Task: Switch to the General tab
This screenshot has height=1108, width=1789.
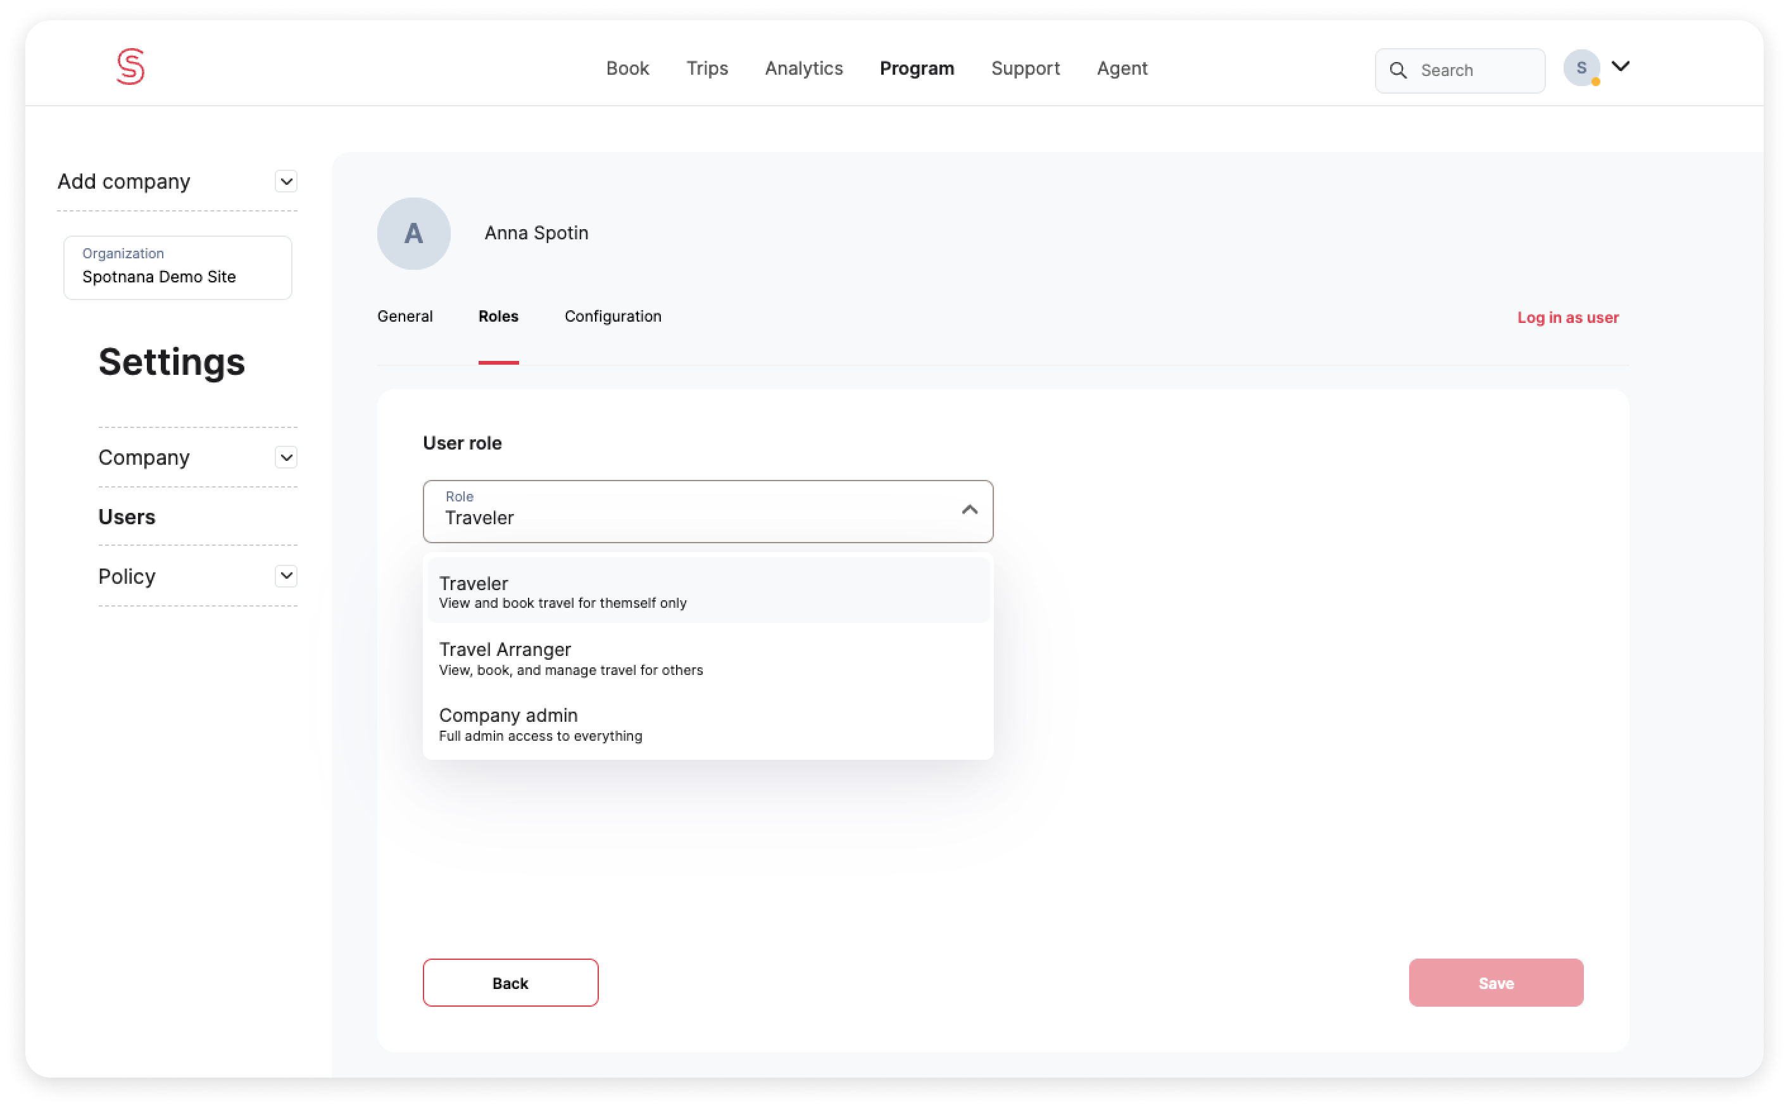Action: [405, 317]
